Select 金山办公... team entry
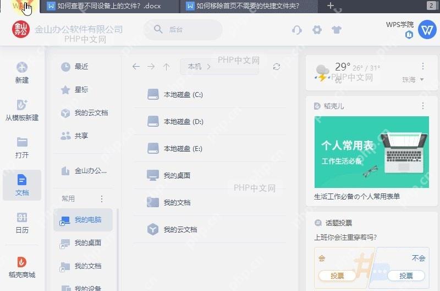 (x=83, y=171)
